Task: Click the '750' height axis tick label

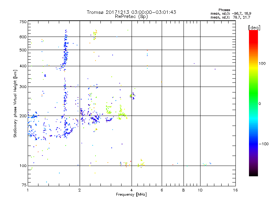Action: point(23,22)
